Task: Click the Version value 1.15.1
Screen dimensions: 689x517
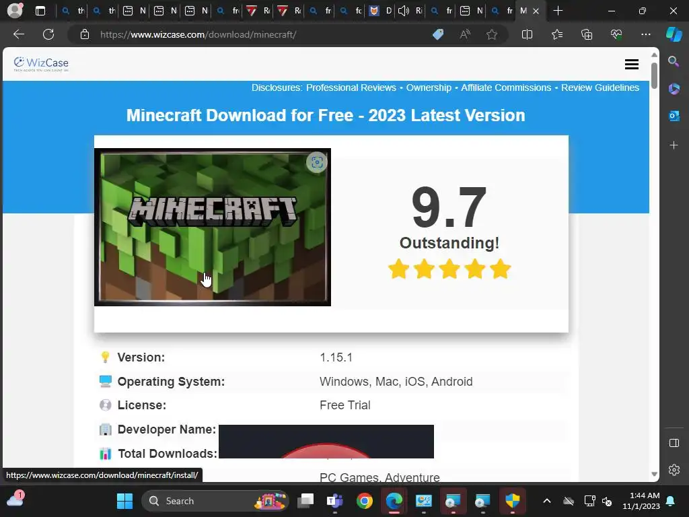Action: tap(336, 357)
